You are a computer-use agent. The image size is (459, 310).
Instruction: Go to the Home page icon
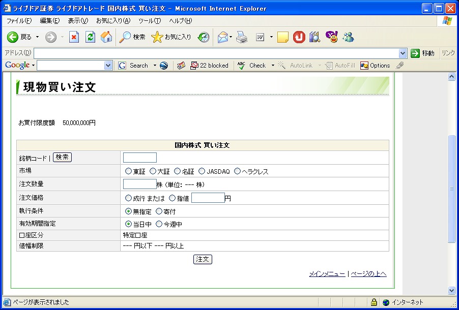(x=106, y=37)
